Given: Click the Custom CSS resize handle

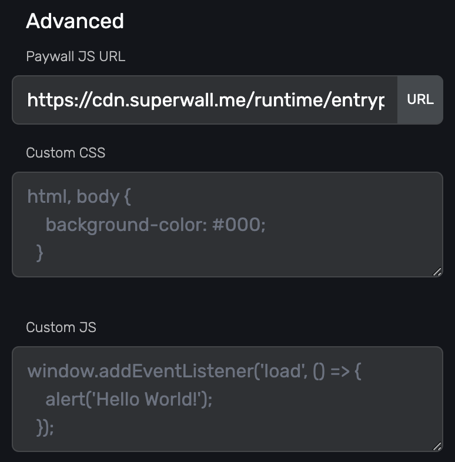Looking at the screenshot, I should 437,272.
